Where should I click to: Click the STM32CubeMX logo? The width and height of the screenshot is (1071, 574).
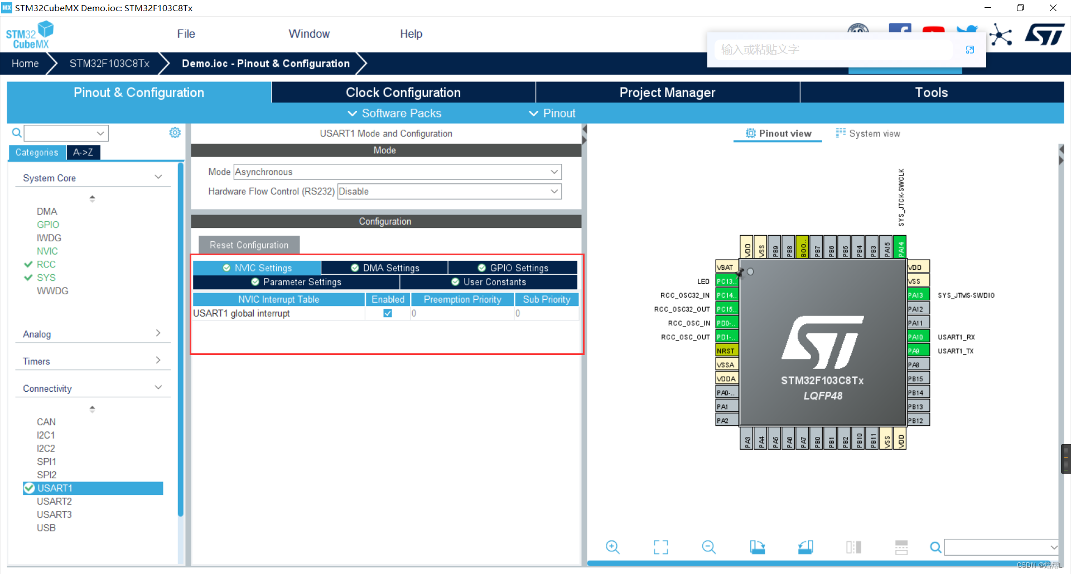coord(30,35)
